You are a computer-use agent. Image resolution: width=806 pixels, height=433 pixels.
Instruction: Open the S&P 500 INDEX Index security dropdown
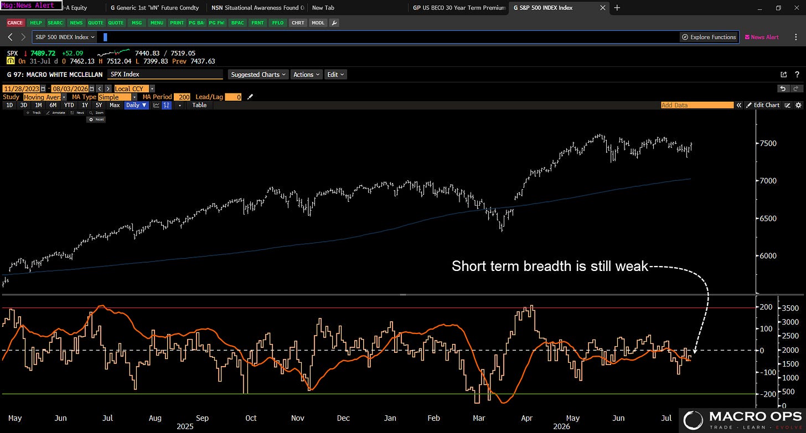click(64, 37)
